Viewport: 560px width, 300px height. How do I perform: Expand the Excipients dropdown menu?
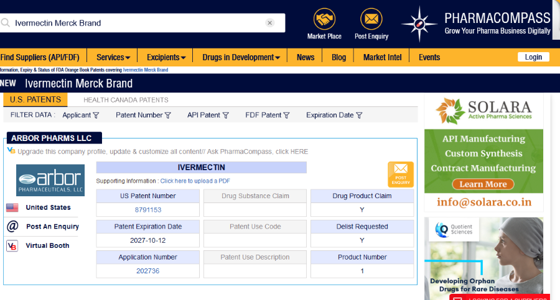tap(166, 57)
